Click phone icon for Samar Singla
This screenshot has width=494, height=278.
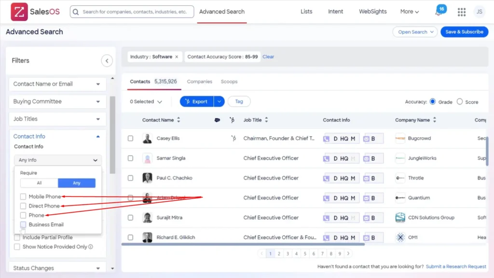tap(327, 158)
